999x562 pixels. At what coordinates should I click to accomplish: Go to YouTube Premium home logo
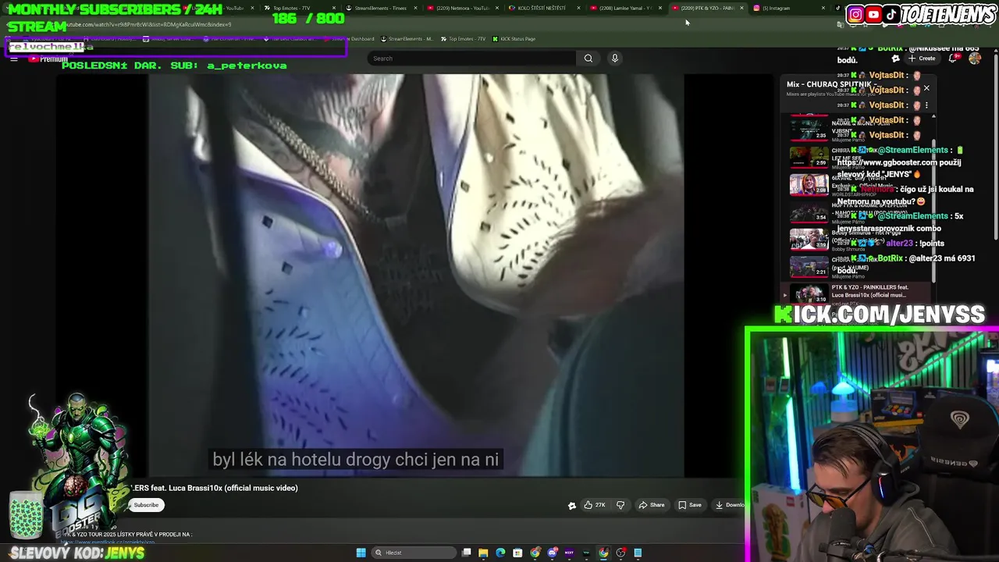(x=48, y=59)
